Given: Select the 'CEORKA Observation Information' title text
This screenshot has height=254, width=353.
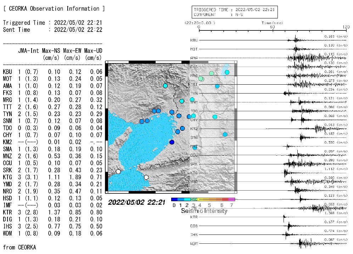Looking at the screenshot, I should point(54,9).
